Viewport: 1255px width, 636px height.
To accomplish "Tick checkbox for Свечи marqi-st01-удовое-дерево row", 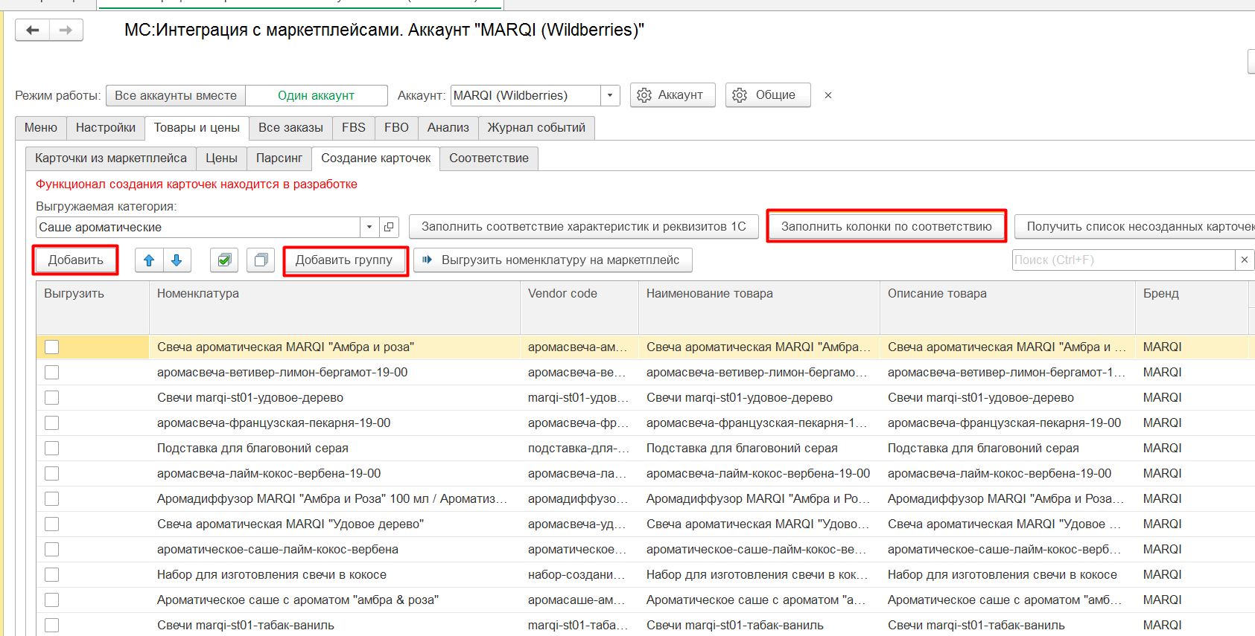I will coord(51,397).
